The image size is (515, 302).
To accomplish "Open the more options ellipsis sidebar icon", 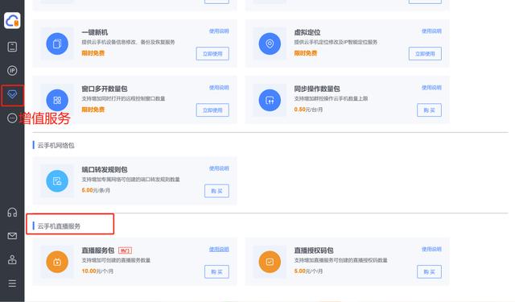I will [x=12, y=118].
